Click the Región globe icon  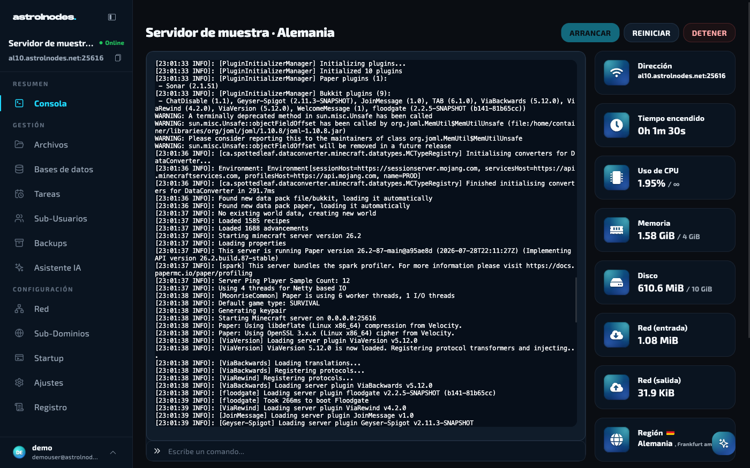point(617,440)
